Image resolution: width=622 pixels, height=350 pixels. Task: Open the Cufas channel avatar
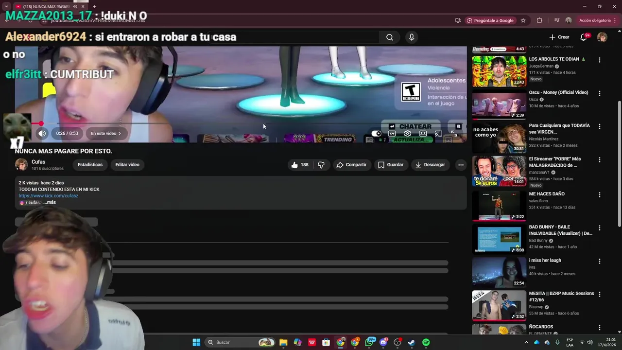point(21,165)
